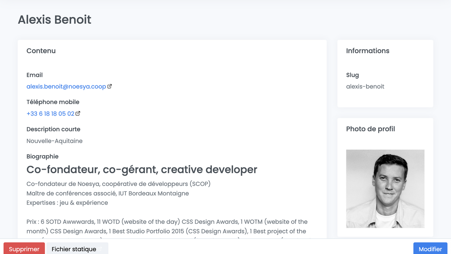Click the profile photo of Alexis Benoit

[x=385, y=189]
